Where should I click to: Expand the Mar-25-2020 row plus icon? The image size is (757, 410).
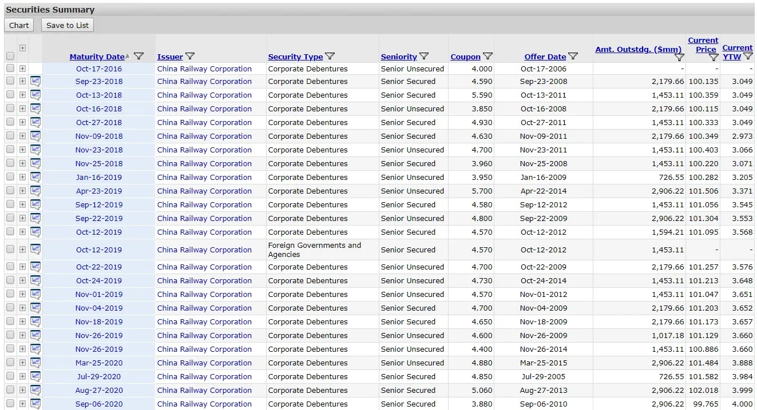pos(22,363)
